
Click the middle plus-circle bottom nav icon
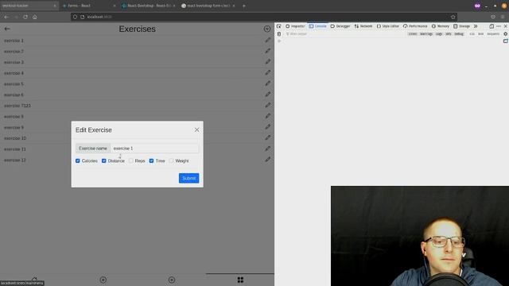coord(172,280)
